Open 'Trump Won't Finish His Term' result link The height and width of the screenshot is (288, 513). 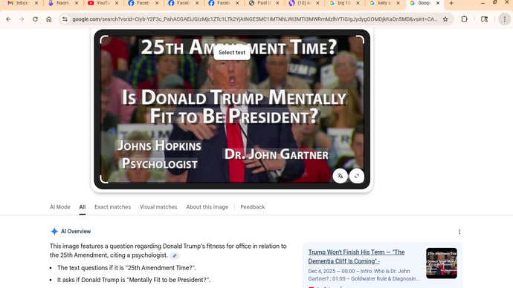(x=356, y=257)
